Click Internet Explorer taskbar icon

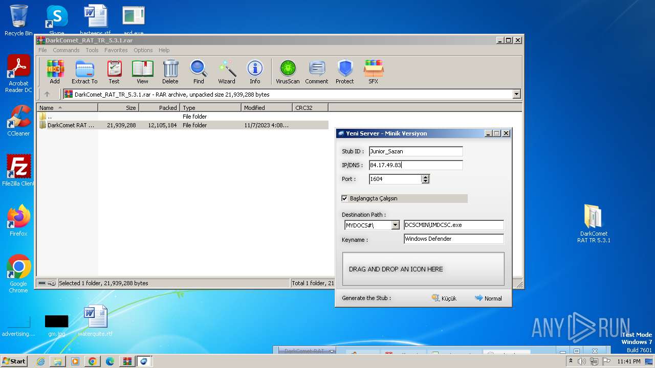coord(40,361)
